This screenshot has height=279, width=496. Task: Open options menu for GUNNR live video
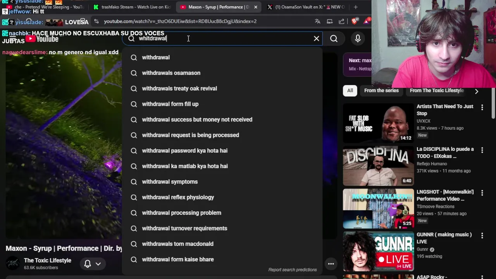click(x=482, y=235)
